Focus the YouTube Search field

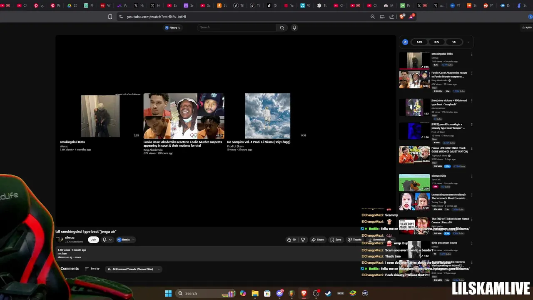pyautogui.click(x=237, y=27)
